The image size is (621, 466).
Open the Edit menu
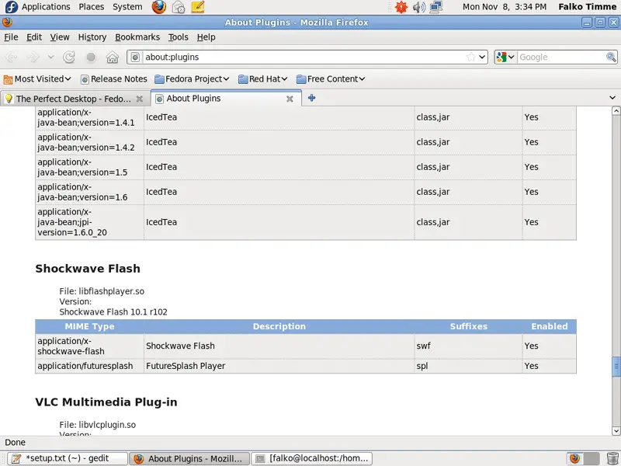[34, 37]
